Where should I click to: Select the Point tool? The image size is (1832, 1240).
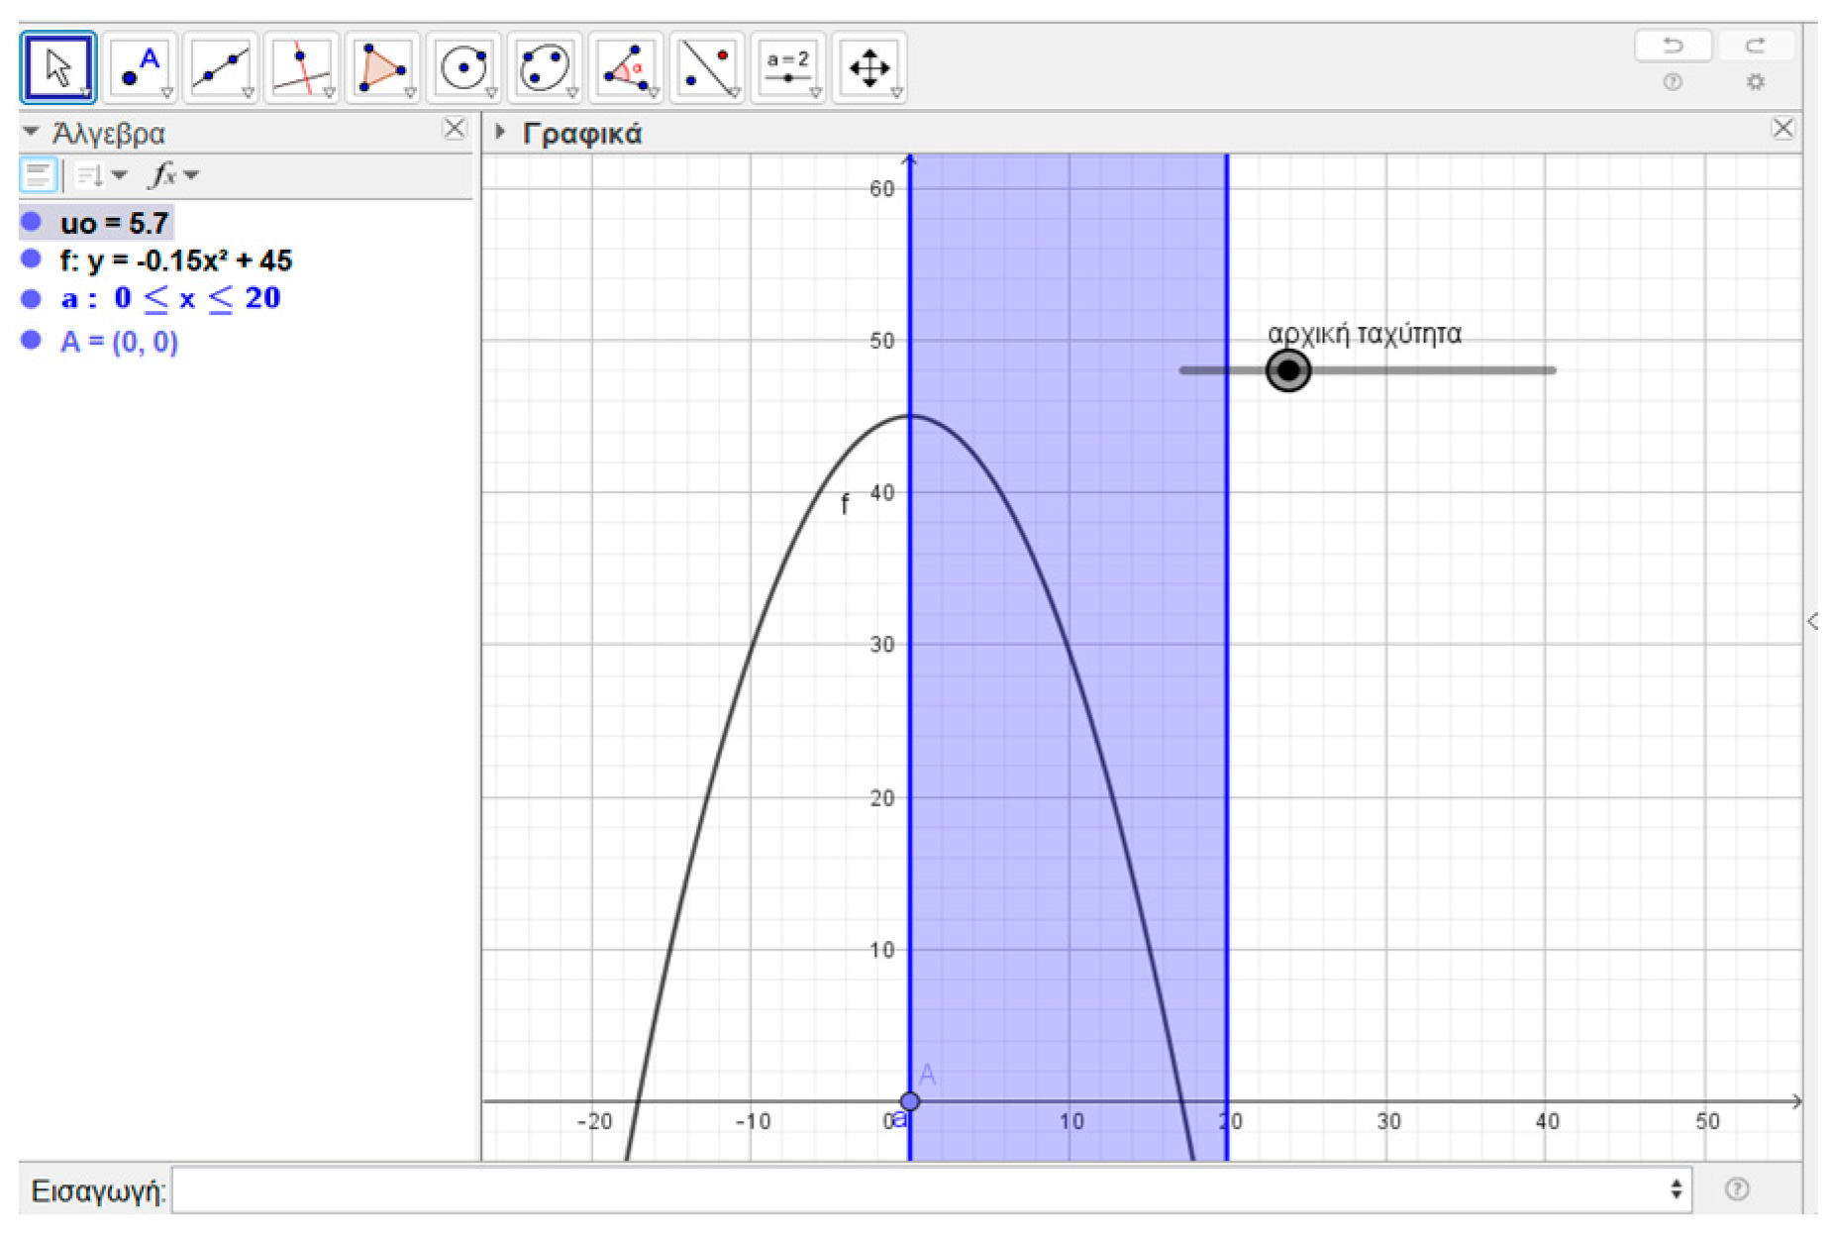tap(140, 68)
